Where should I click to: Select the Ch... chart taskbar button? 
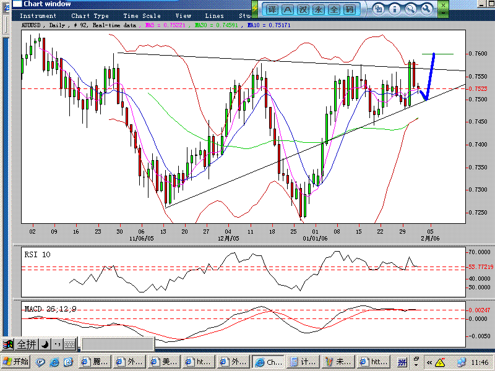point(269,362)
